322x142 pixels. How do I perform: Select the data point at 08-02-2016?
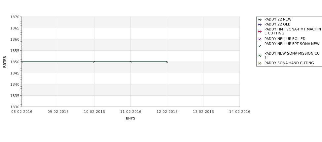coord(21,62)
